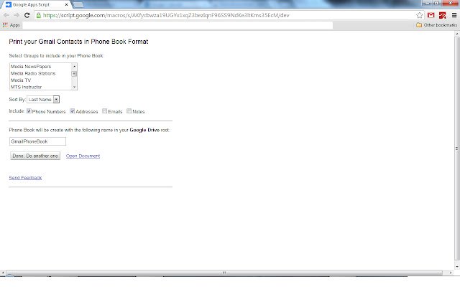Click the red extension icon beside Gmail
Image resolution: width=460 pixels, height=287 pixels.
(x=443, y=15)
